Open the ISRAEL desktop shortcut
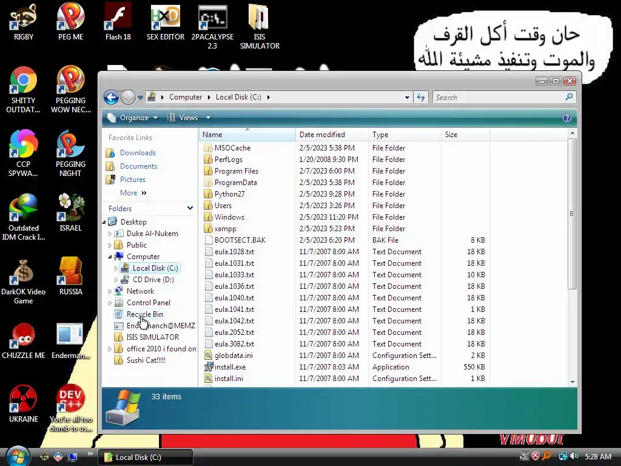This screenshot has width=621, height=466. click(x=70, y=213)
